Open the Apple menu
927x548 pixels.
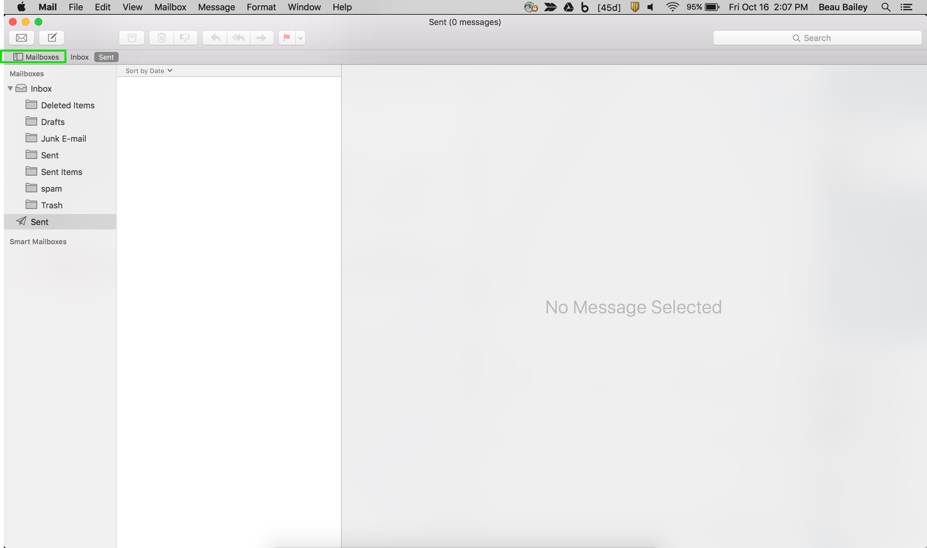point(21,7)
